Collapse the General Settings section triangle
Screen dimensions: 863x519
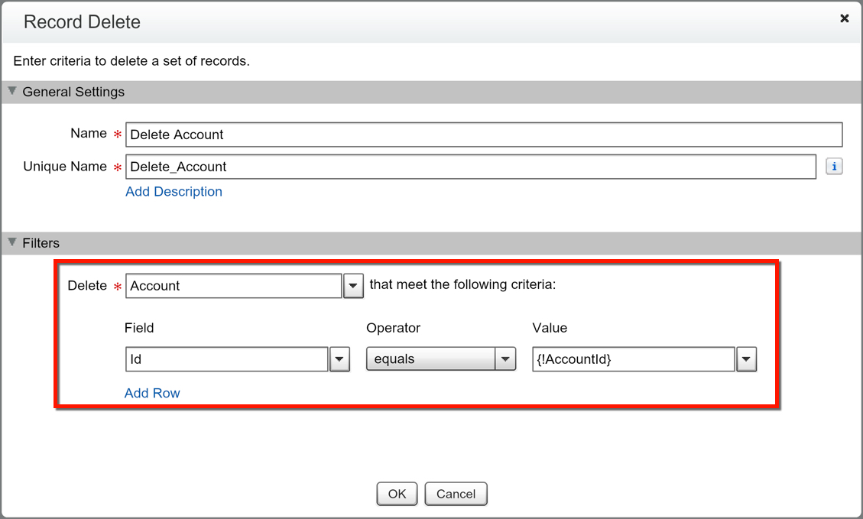coord(12,92)
